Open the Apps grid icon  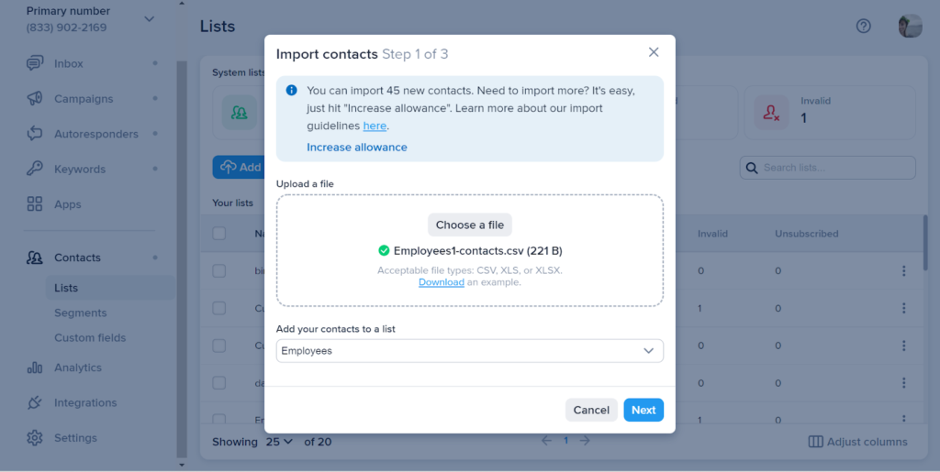point(35,204)
